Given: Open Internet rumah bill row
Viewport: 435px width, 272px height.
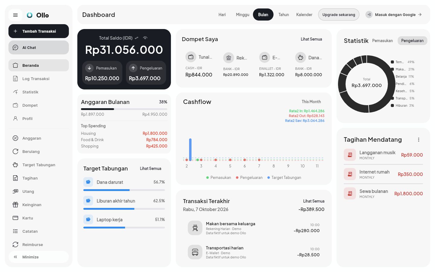Looking at the screenshot, I should 383,174.
